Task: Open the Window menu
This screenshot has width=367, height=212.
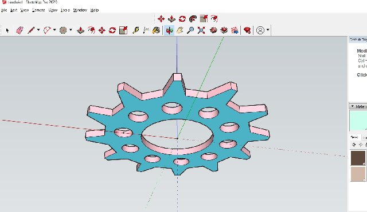Action: (x=80, y=10)
